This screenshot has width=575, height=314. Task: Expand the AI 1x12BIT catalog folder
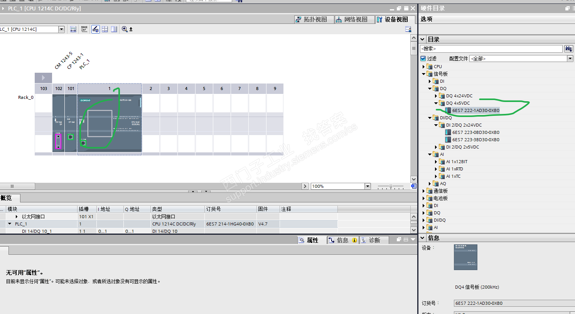click(436, 162)
